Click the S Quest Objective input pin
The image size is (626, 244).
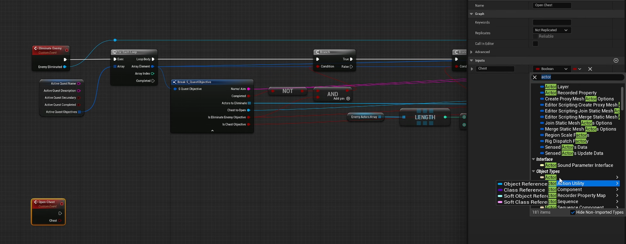point(175,89)
